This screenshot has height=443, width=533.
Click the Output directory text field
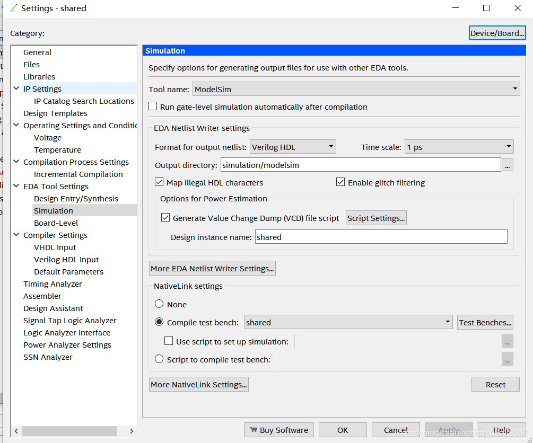(x=361, y=165)
